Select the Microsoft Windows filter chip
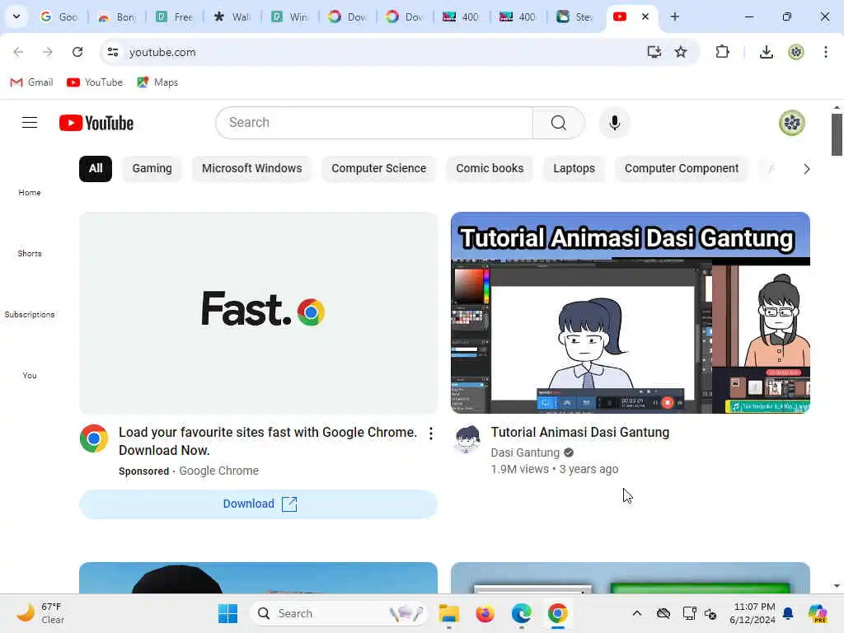The height and width of the screenshot is (633, 844). click(252, 168)
